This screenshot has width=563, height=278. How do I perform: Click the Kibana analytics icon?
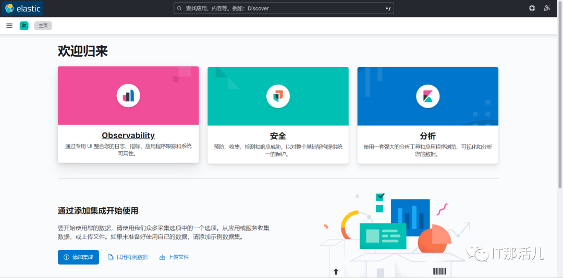pyautogui.click(x=427, y=96)
